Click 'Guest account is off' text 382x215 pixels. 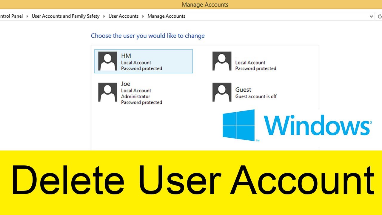tap(256, 96)
